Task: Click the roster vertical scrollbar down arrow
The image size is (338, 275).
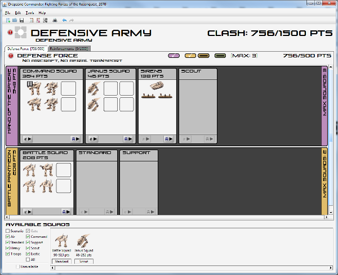Action: pos(331,213)
